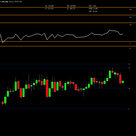Screen dimensions: 136x136
Task: Click the '5' price axis label
Action: click(129, 109)
